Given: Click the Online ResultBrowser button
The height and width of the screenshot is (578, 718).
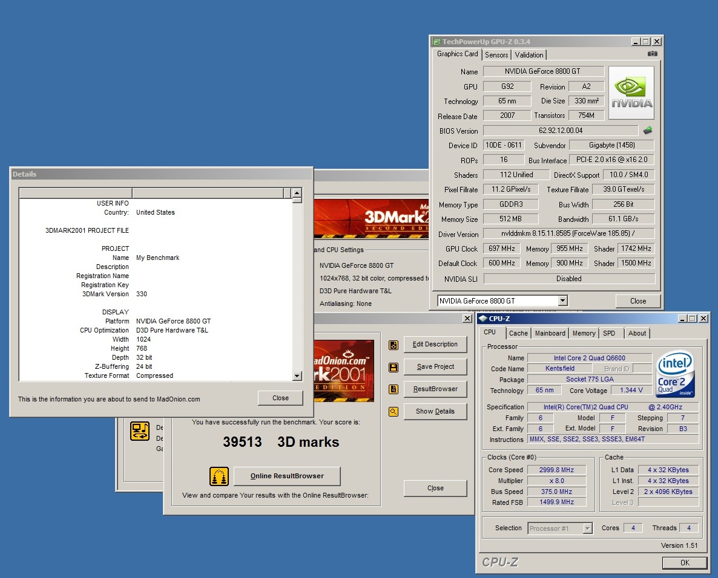Looking at the screenshot, I should point(287,476).
